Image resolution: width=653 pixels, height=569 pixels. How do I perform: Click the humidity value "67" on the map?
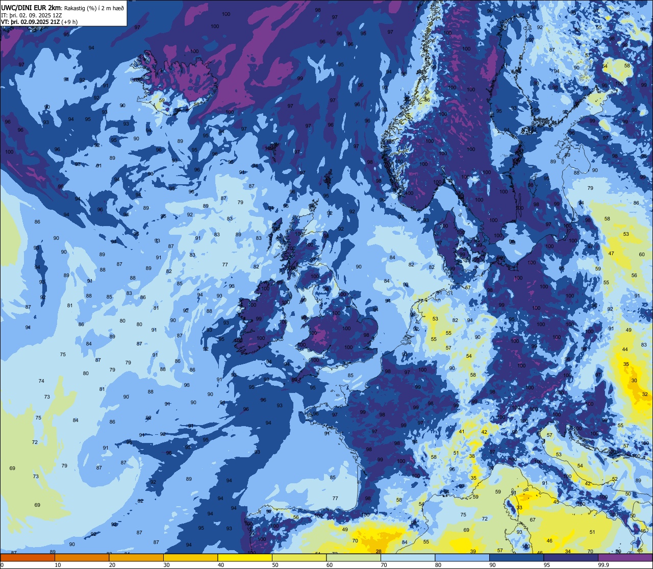coord(532,519)
